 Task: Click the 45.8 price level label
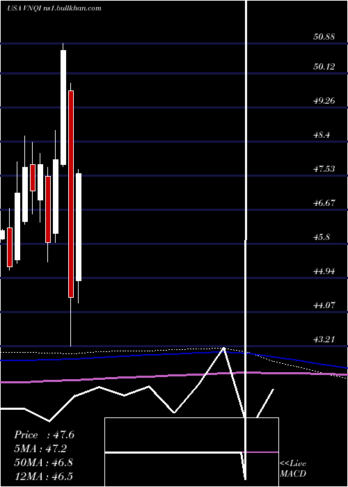pos(322,237)
